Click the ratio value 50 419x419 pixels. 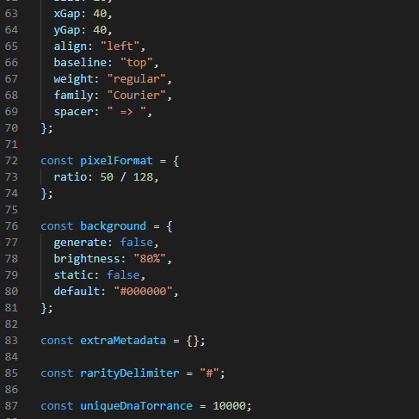click(107, 177)
